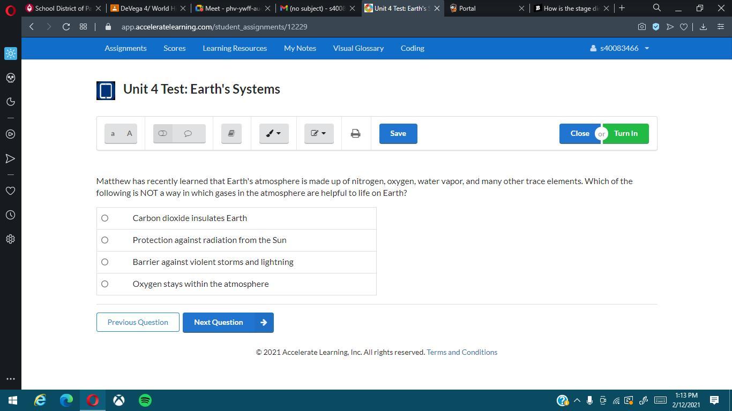Click the sidebar three-dots setup button
732x411 pixels.
(x=11, y=379)
